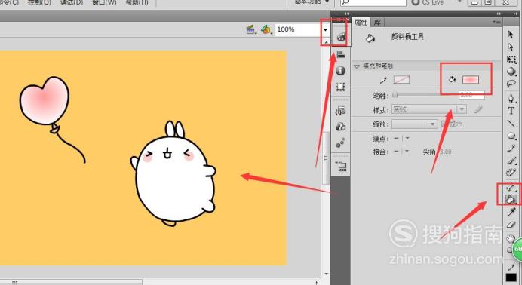Click the Edit Scene clapperboard icon

(251, 30)
